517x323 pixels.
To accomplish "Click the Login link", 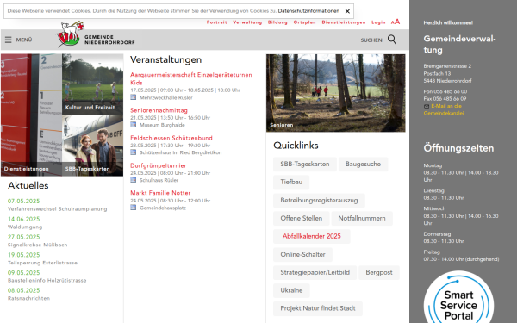I will [x=378, y=22].
